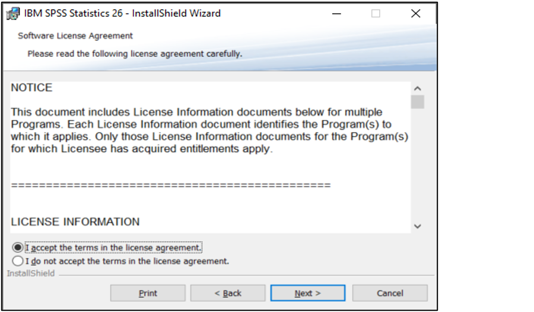The image size is (534, 312).
Task: Click the license text scroll-down arrow
Action: tap(418, 226)
